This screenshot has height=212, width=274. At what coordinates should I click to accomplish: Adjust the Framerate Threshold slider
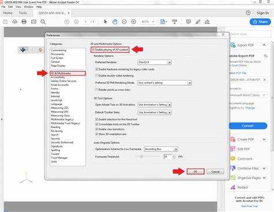(141, 157)
